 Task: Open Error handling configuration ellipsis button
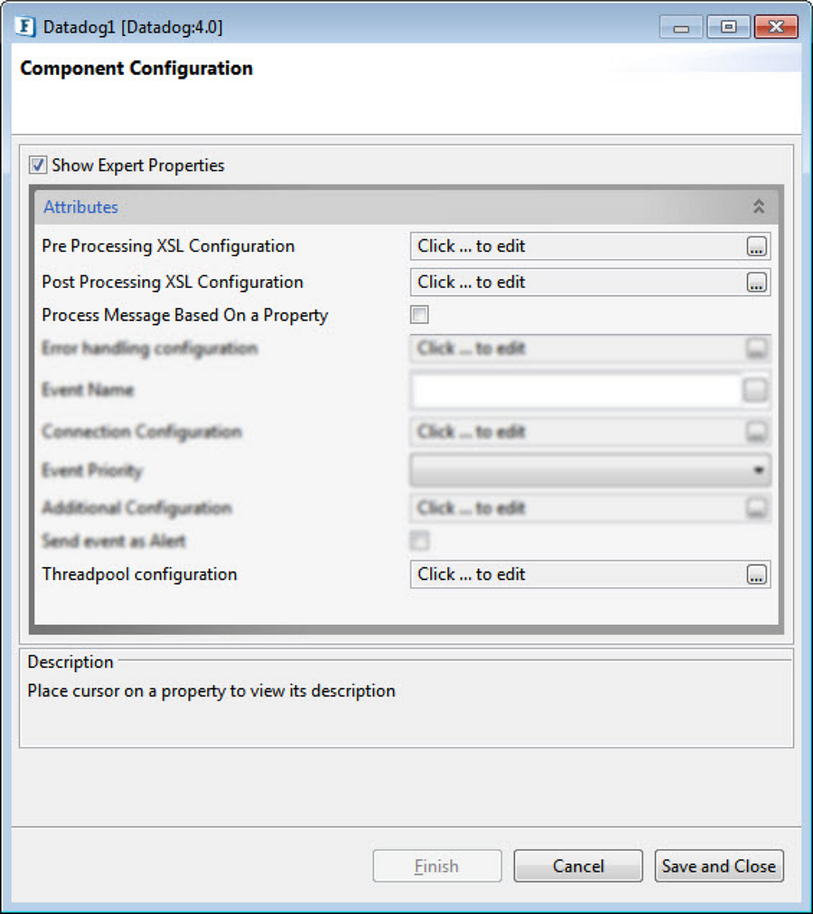point(756,349)
